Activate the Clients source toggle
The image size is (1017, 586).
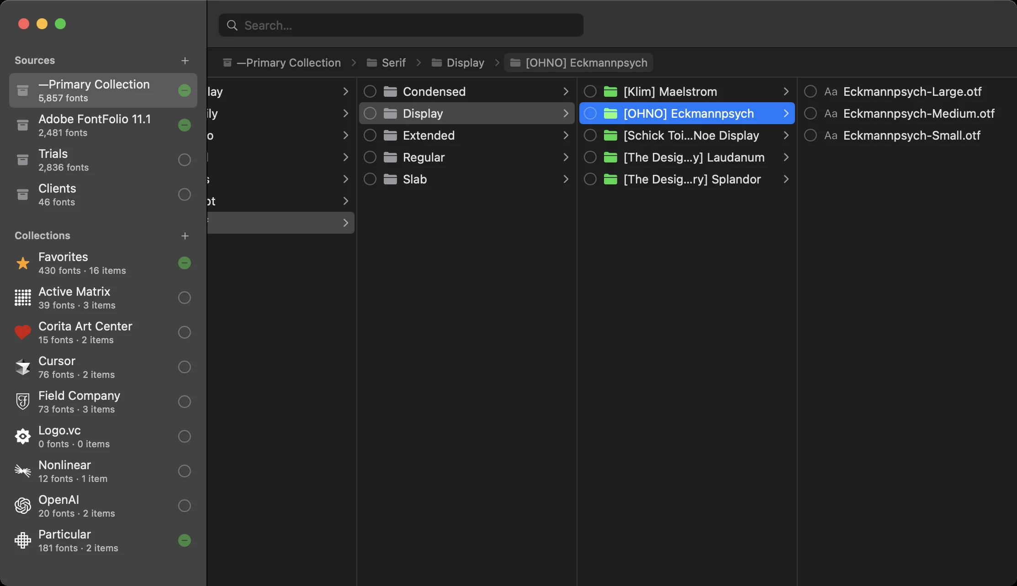[185, 194]
